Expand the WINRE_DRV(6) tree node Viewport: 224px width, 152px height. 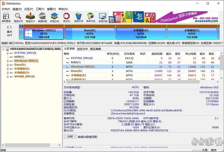coord(8,77)
